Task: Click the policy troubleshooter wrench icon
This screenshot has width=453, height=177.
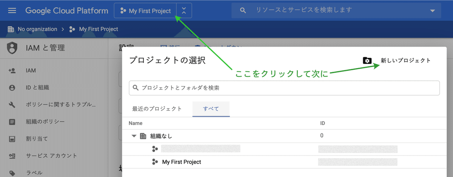Action: [12, 104]
